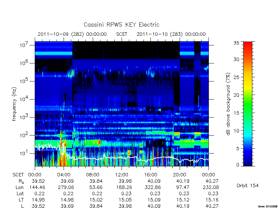Click the L row value 40.19
This screenshot has width=278, height=208.
(x=183, y=206)
